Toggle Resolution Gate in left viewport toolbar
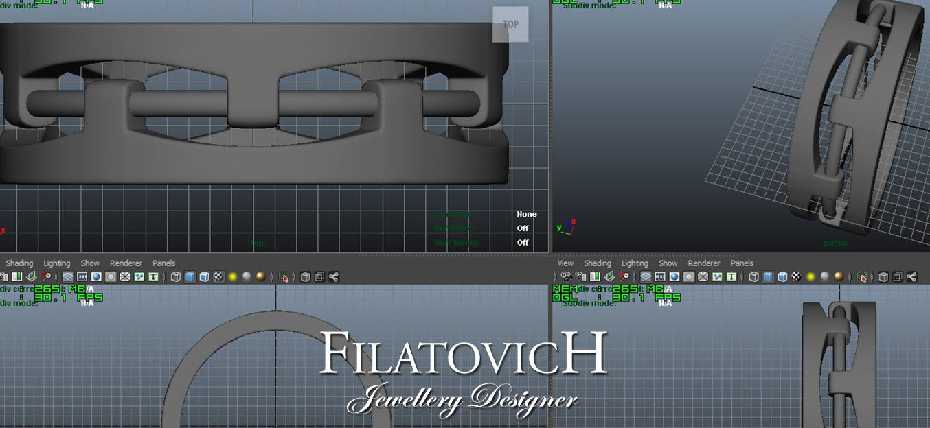 coord(96,276)
